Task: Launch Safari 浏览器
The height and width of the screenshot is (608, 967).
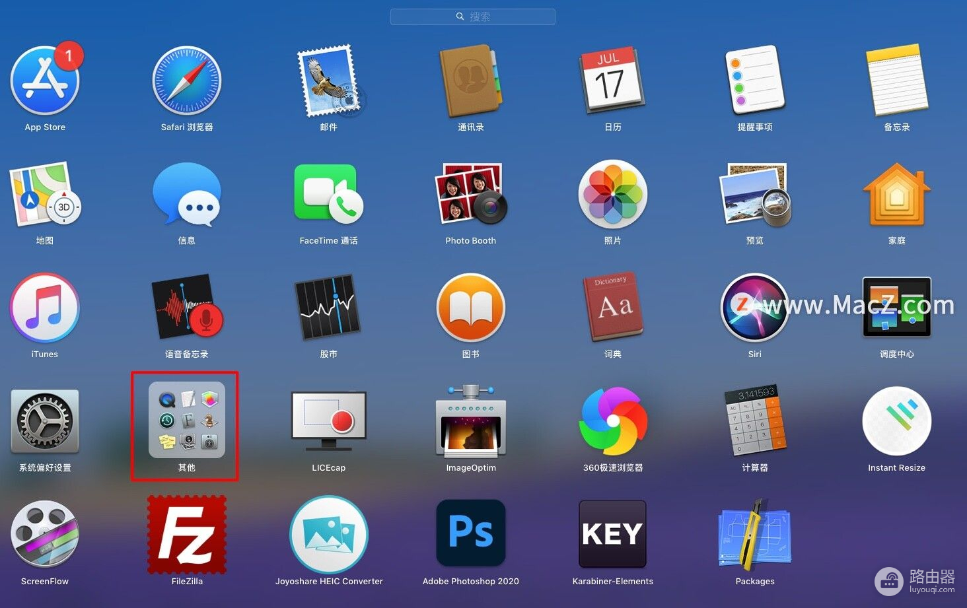Action: (187, 81)
